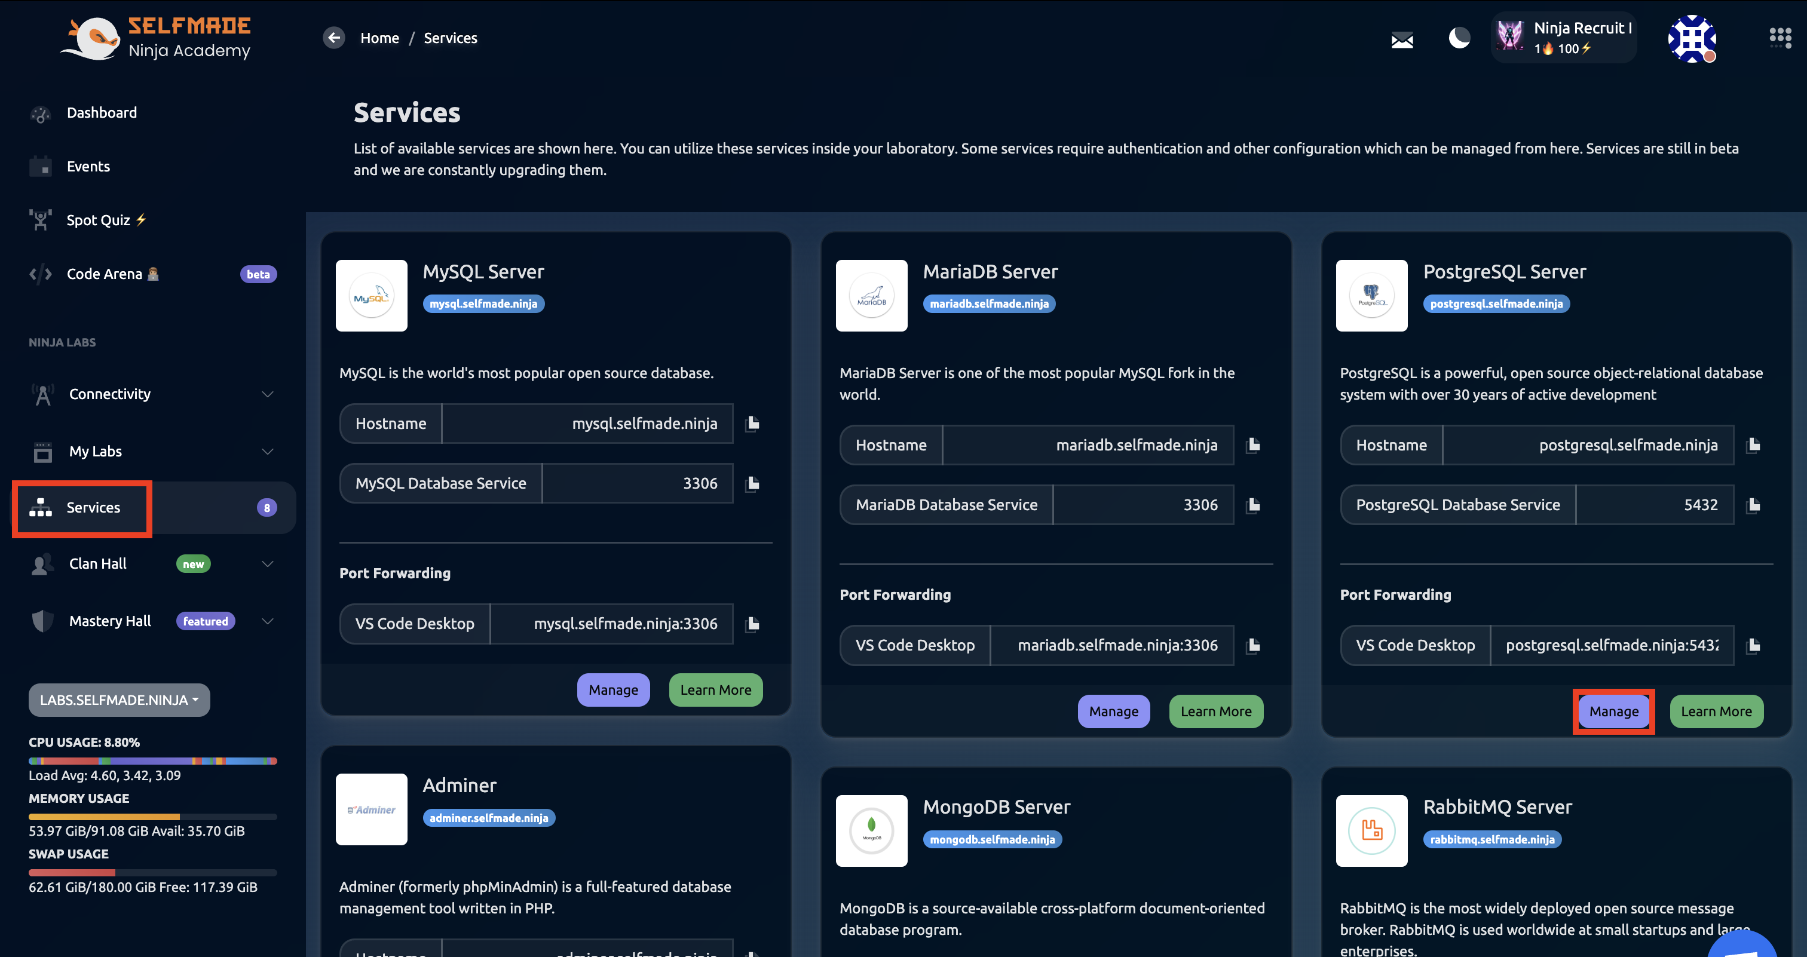Copy the MariaDB hostname value

click(1253, 445)
